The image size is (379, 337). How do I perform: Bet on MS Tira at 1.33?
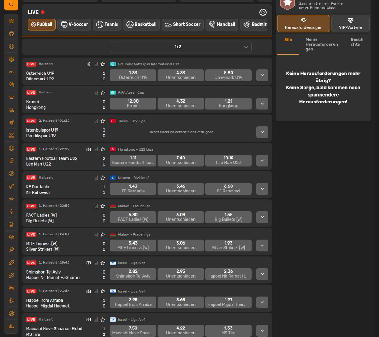228,331
